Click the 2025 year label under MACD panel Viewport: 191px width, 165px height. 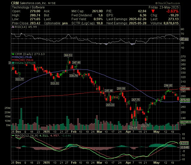click(46, 163)
